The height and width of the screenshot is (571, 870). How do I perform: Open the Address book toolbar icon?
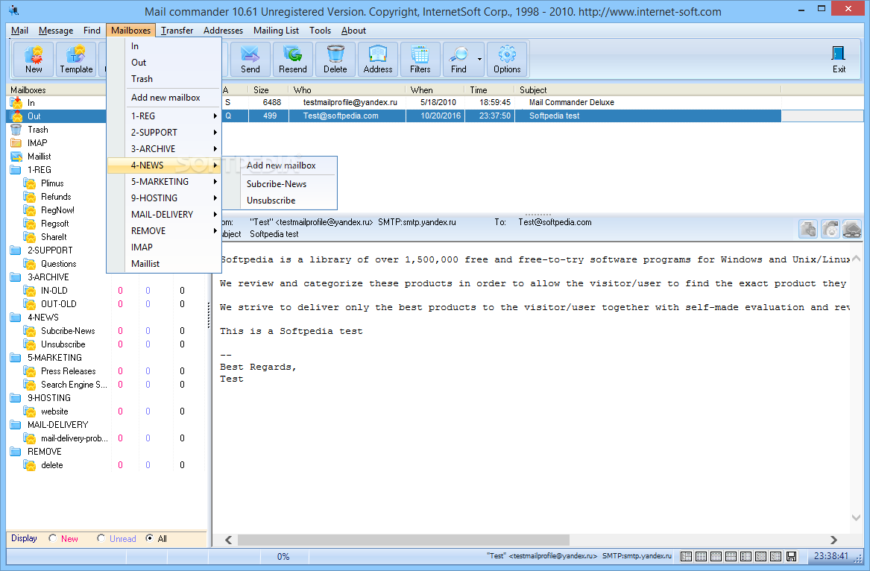378,59
